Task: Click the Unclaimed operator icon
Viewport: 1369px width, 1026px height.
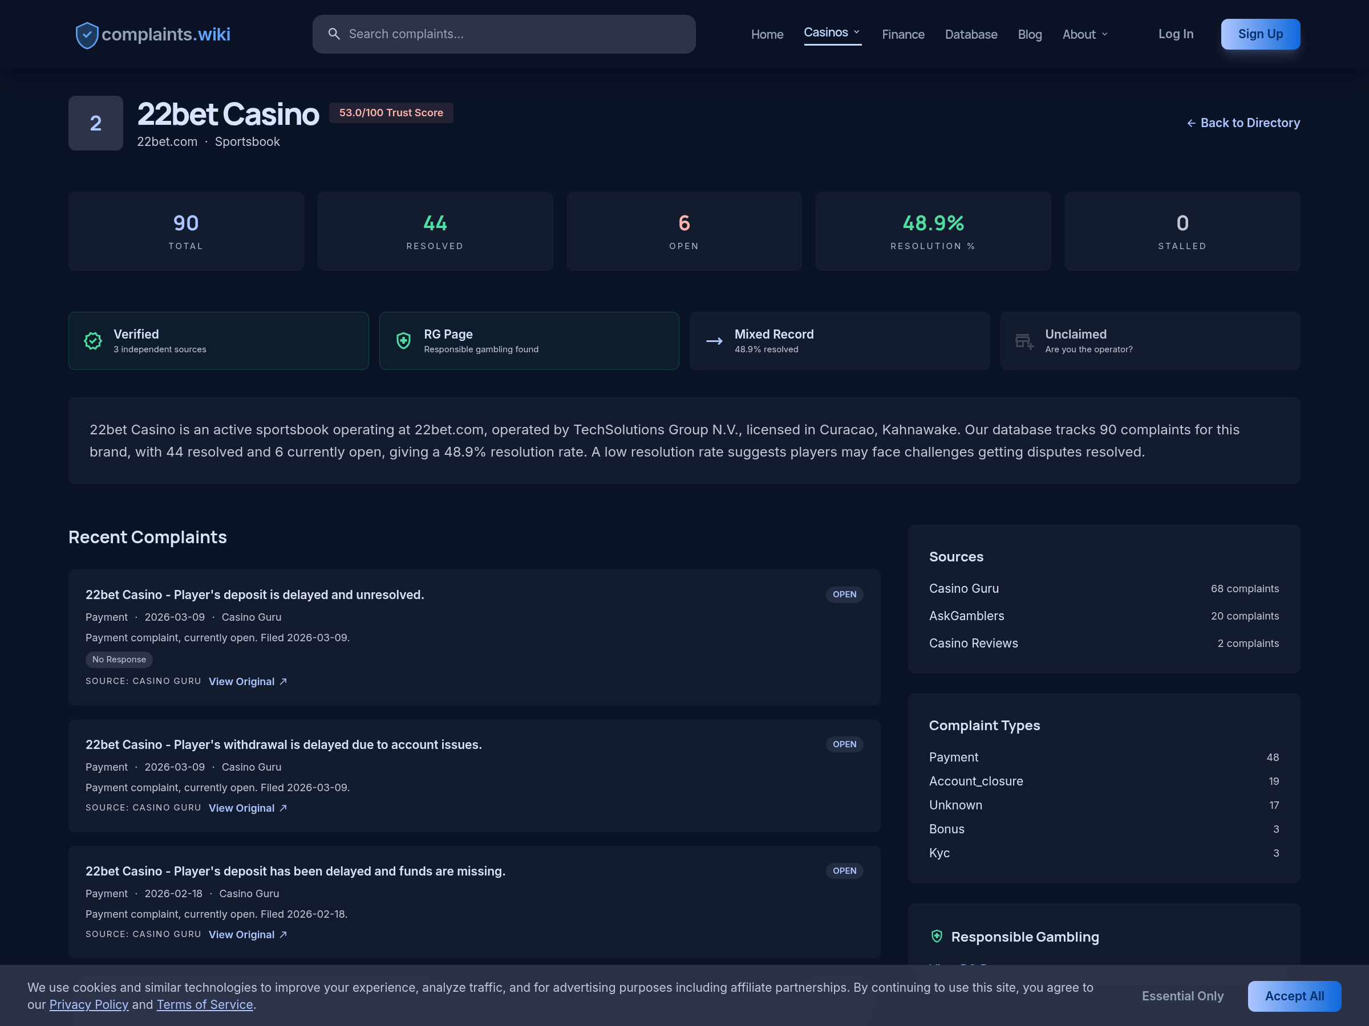Action: [1025, 341]
